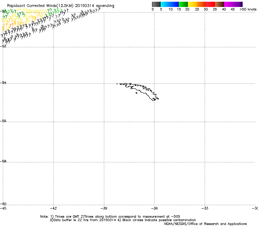Screen dimensions: 258x226
Task: Click the -36 longitude axis label
Action: coord(154,208)
